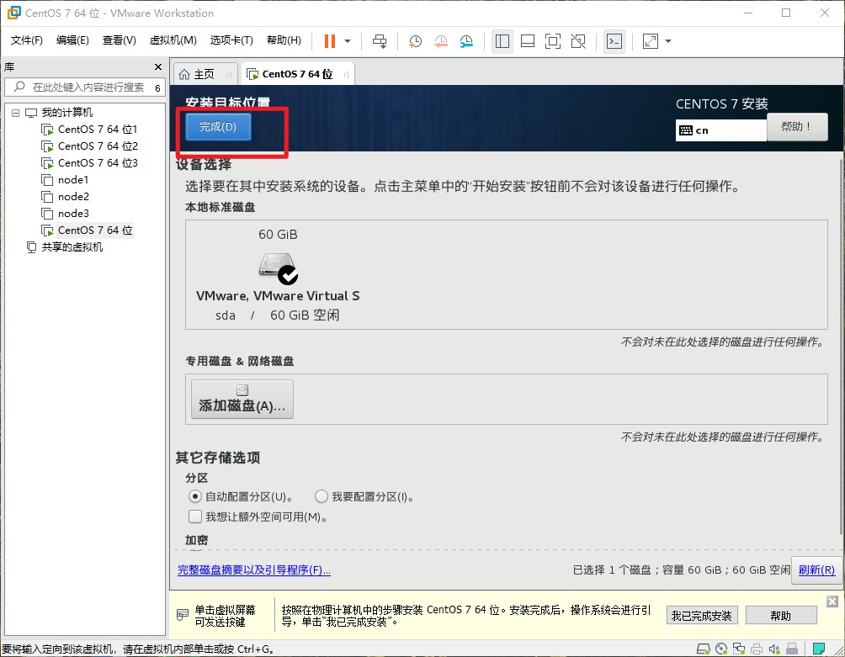Open the 完整磁盘摘要以及引导程序(F)... link

(254, 570)
